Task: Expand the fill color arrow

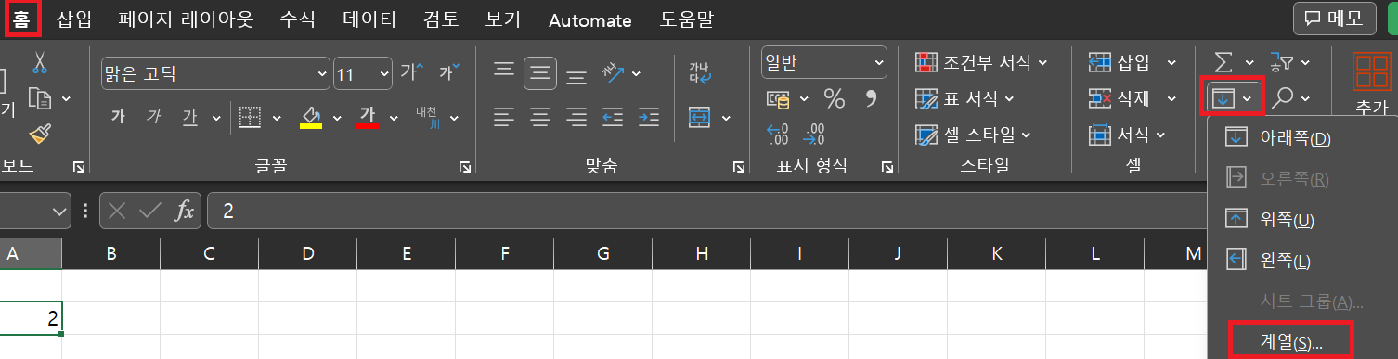Action: coord(336,118)
